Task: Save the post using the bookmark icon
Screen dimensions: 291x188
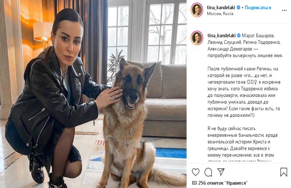Action: (x=283, y=172)
